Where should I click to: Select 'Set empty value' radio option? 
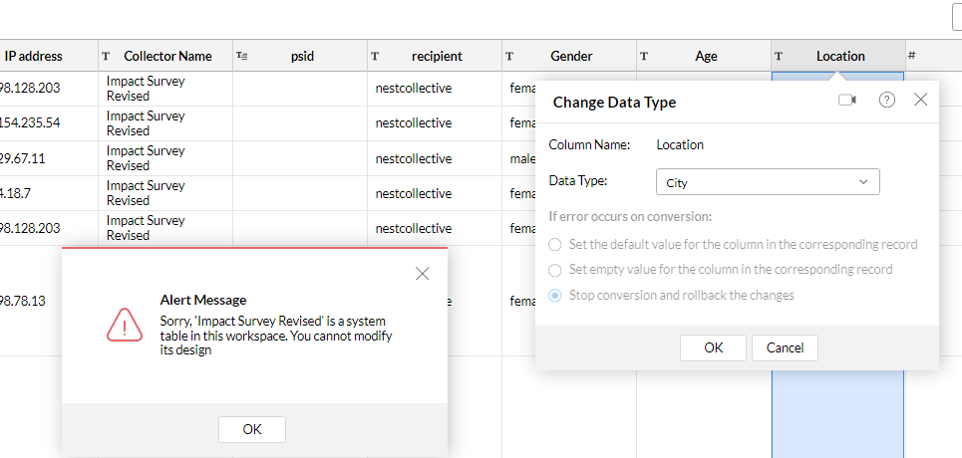click(x=555, y=270)
